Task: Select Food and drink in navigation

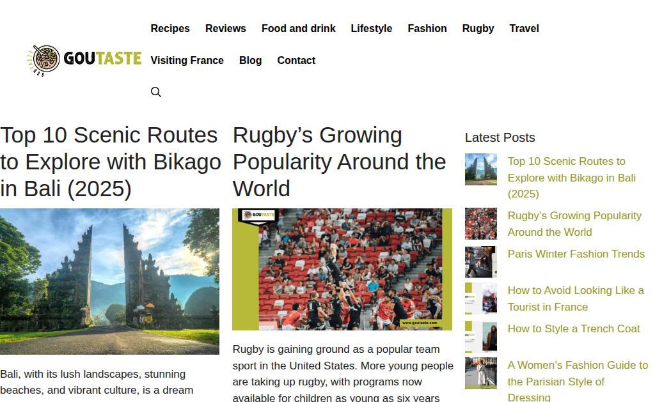Action: point(298,28)
